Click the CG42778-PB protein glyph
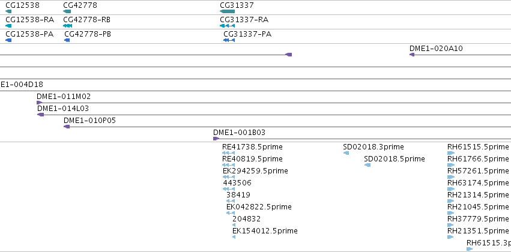 (67, 40)
